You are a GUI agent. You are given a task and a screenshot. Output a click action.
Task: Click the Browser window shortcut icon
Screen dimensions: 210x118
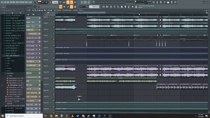(118, 7)
